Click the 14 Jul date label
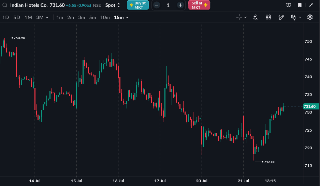The height and width of the screenshot is (186, 320). click(x=35, y=181)
